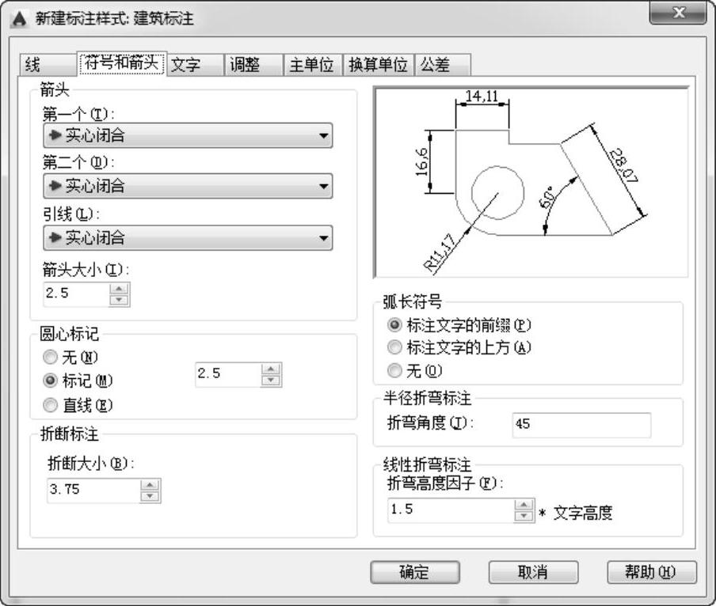Switch to the 调整 tab
Viewport: 716px width, 606px height.
(x=253, y=65)
